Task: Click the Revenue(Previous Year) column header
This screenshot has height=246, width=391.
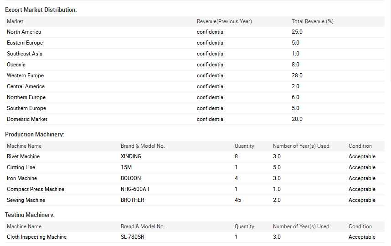Action: point(224,21)
